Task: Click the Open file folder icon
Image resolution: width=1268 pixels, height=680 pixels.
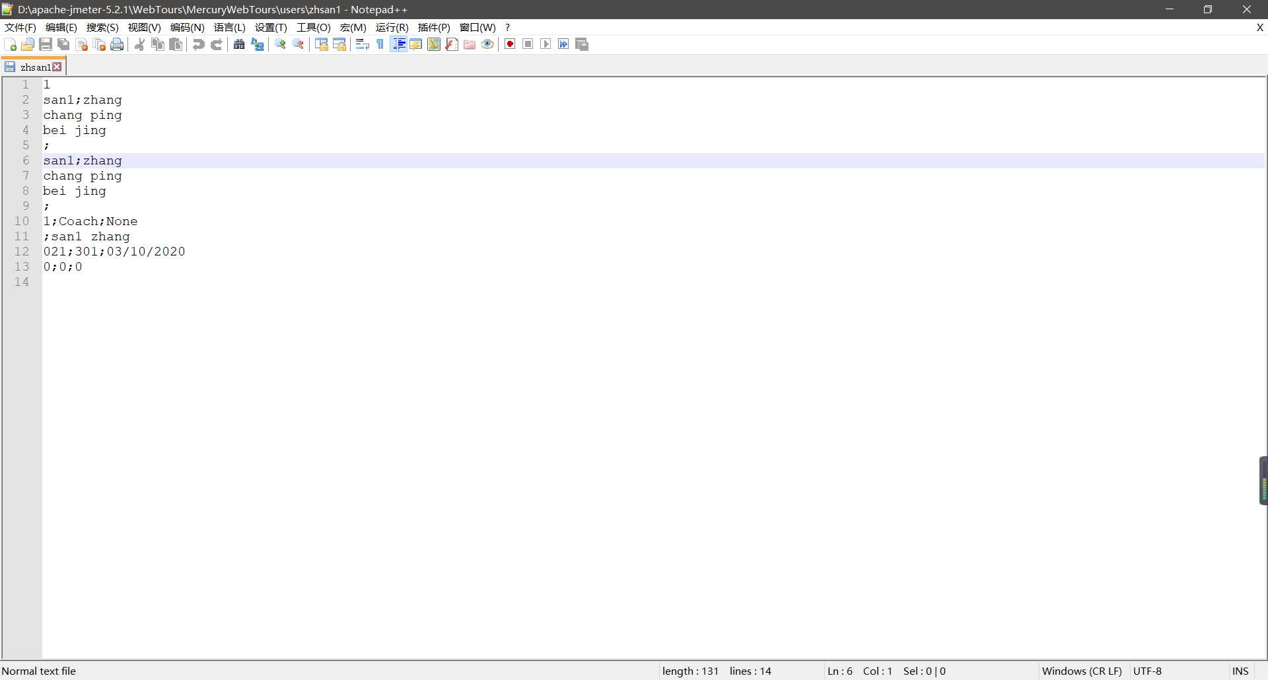Action: pyautogui.click(x=28, y=44)
